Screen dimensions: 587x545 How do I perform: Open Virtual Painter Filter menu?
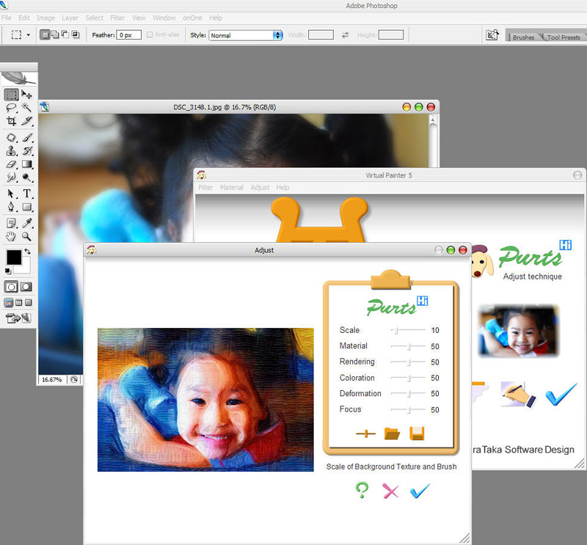click(x=205, y=188)
